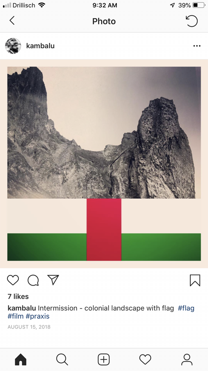View the 7 likes list

tap(18, 296)
